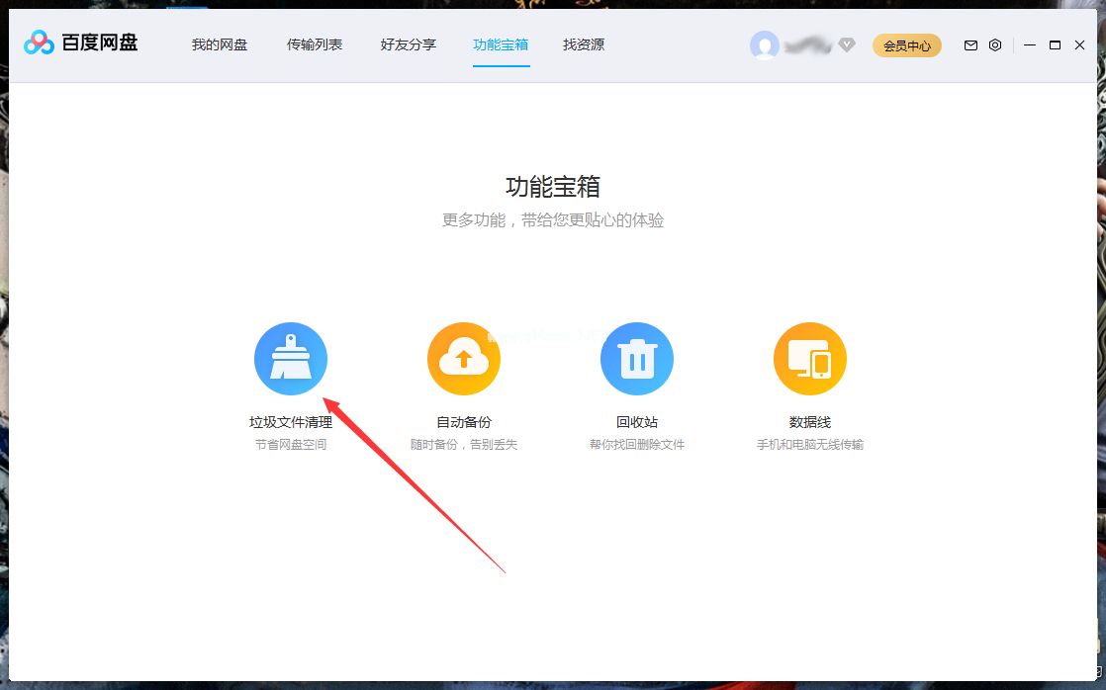Switch to the 我的网盘 tab

click(218, 44)
